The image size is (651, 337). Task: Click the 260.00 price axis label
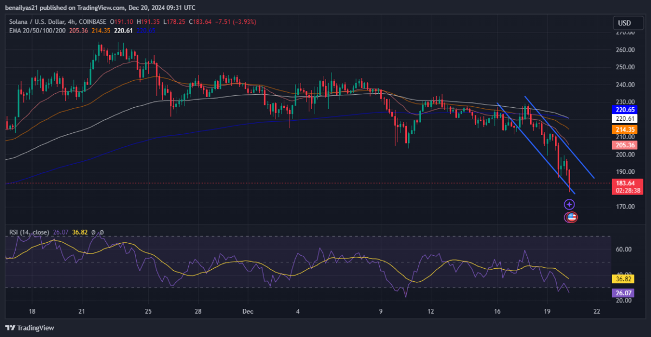[x=625, y=50]
